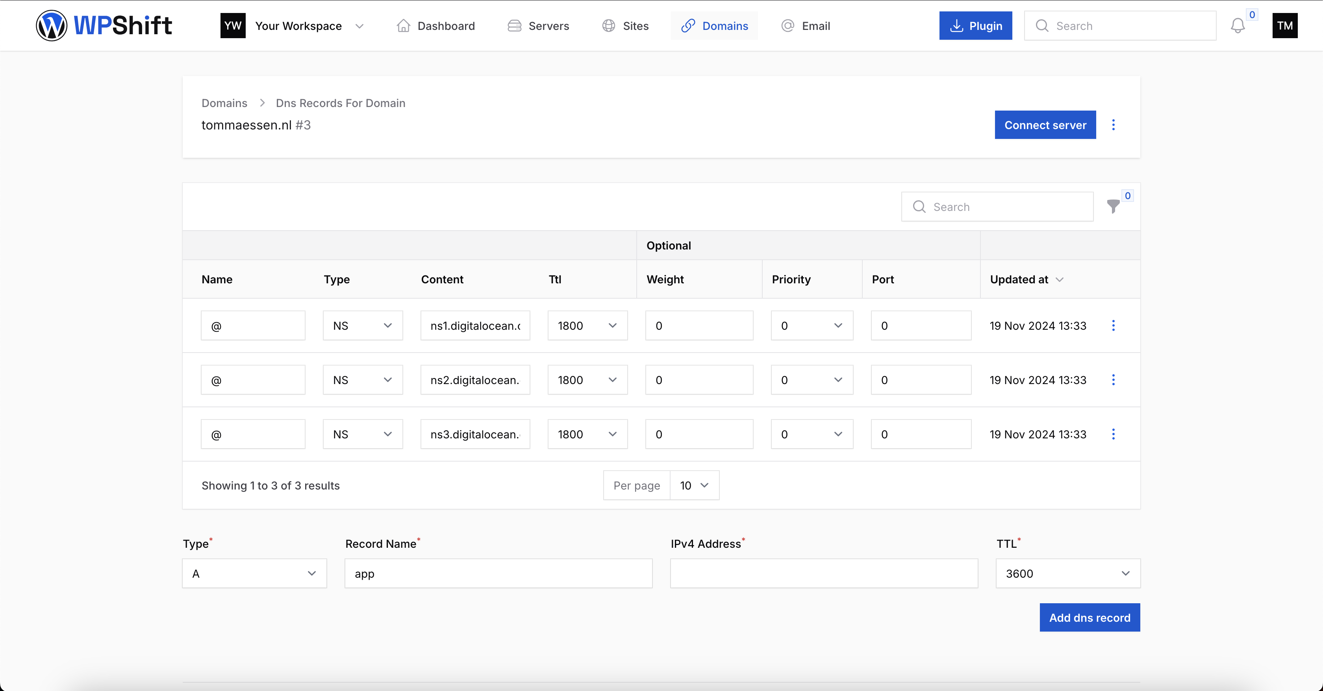
Task: Expand the Type dropdown for new record
Action: pyautogui.click(x=253, y=573)
